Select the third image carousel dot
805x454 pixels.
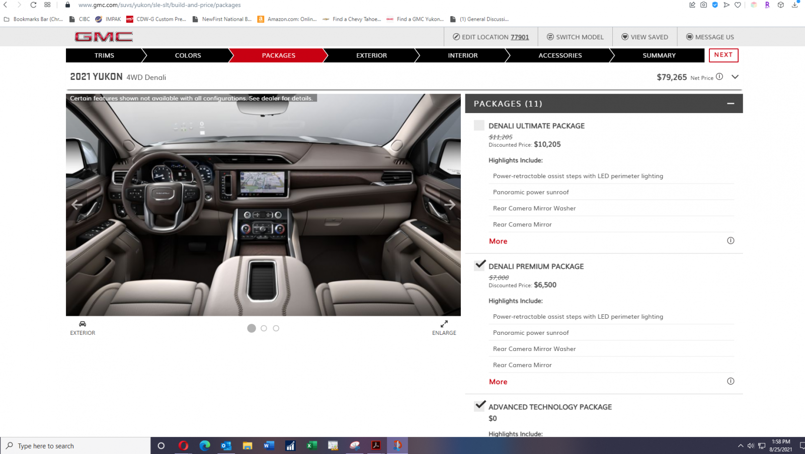tap(276, 328)
